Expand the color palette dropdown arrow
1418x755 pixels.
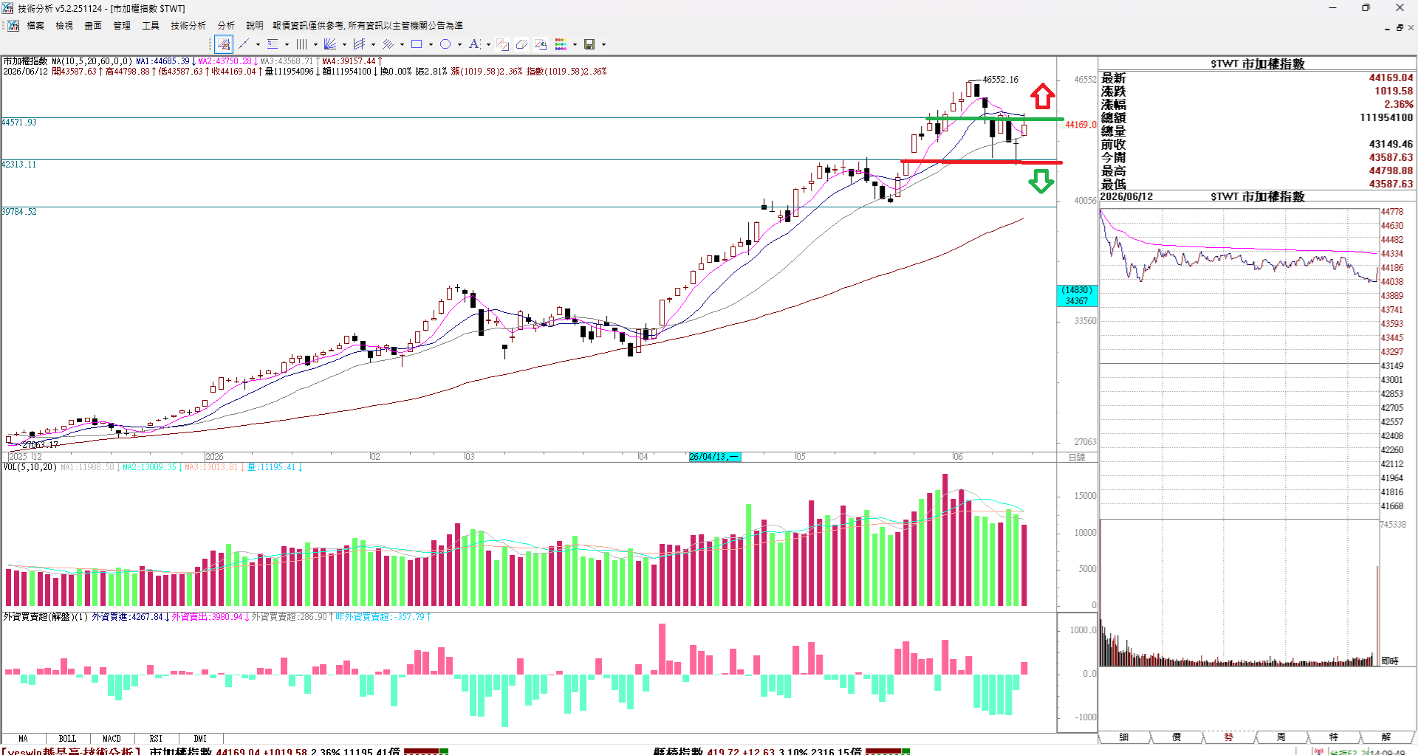[x=575, y=44]
